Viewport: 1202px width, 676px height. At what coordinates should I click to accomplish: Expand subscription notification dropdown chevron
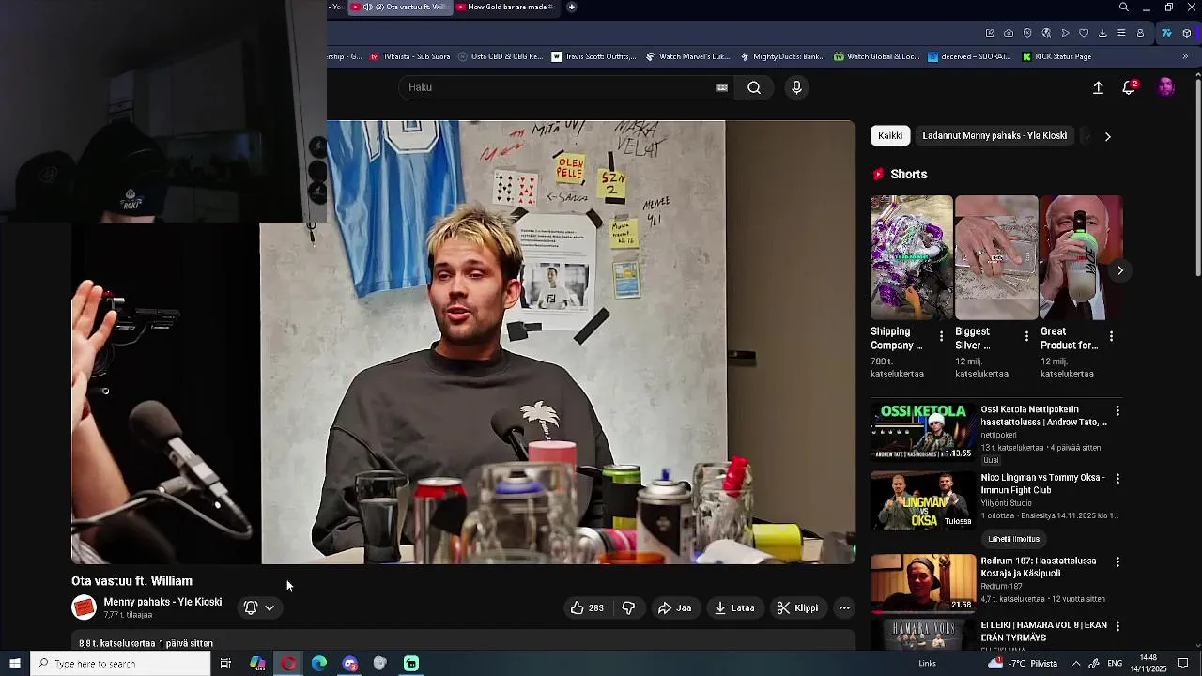click(x=270, y=607)
